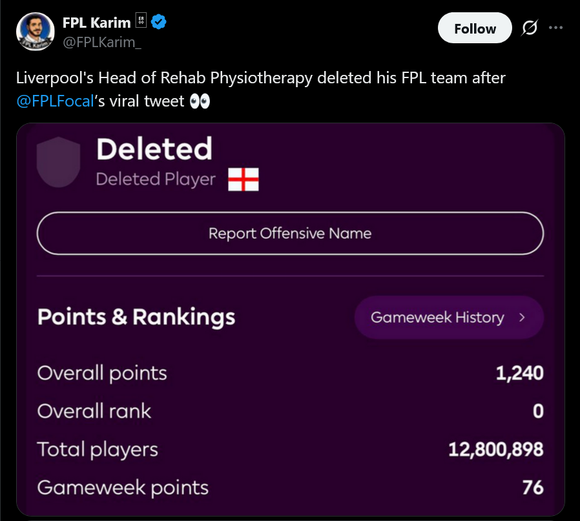Click the eyes emoji in the tweet

pyautogui.click(x=200, y=101)
